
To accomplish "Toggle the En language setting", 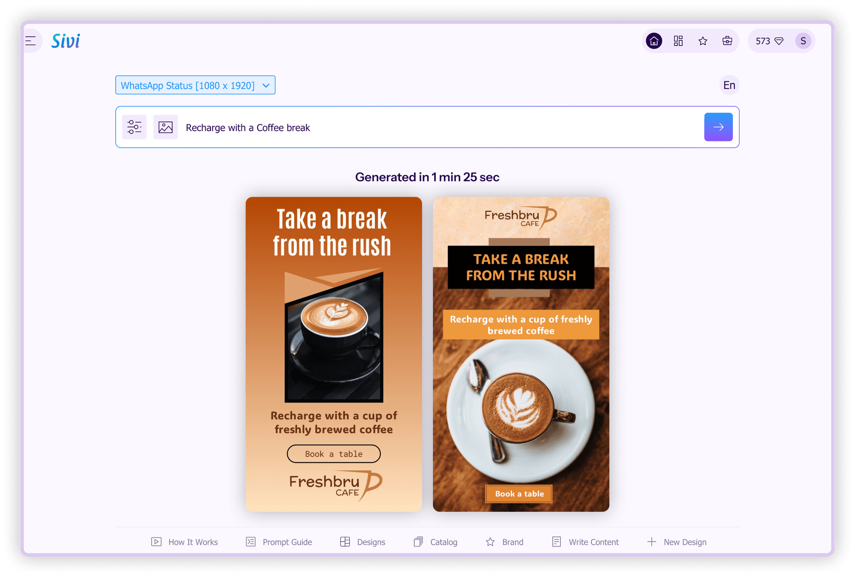I will click(x=729, y=85).
